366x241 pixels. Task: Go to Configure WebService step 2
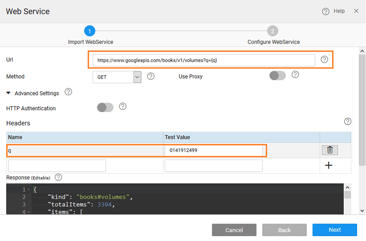273,31
